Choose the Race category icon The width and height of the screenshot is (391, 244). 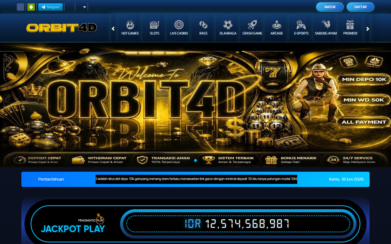(x=203, y=25)
